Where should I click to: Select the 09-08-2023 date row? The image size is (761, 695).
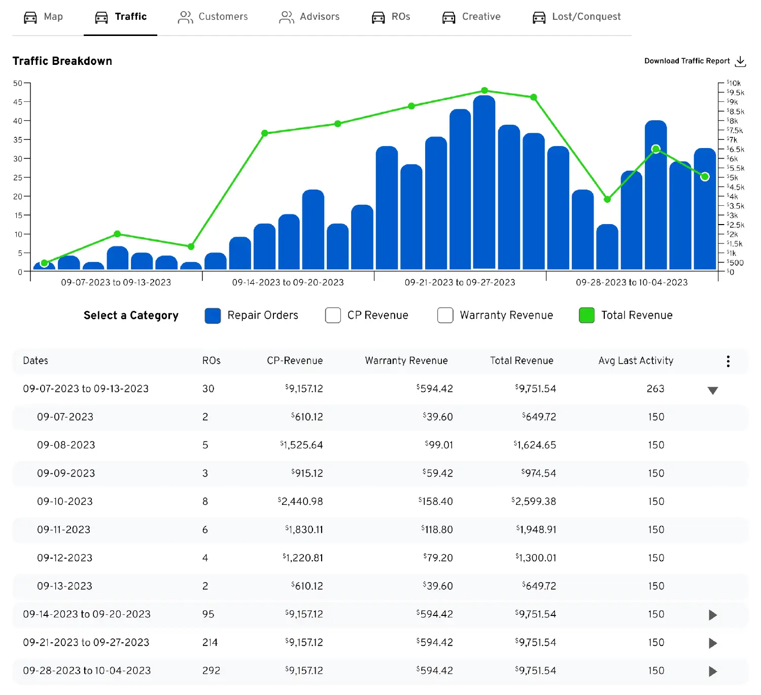click(x=380, y=445)
